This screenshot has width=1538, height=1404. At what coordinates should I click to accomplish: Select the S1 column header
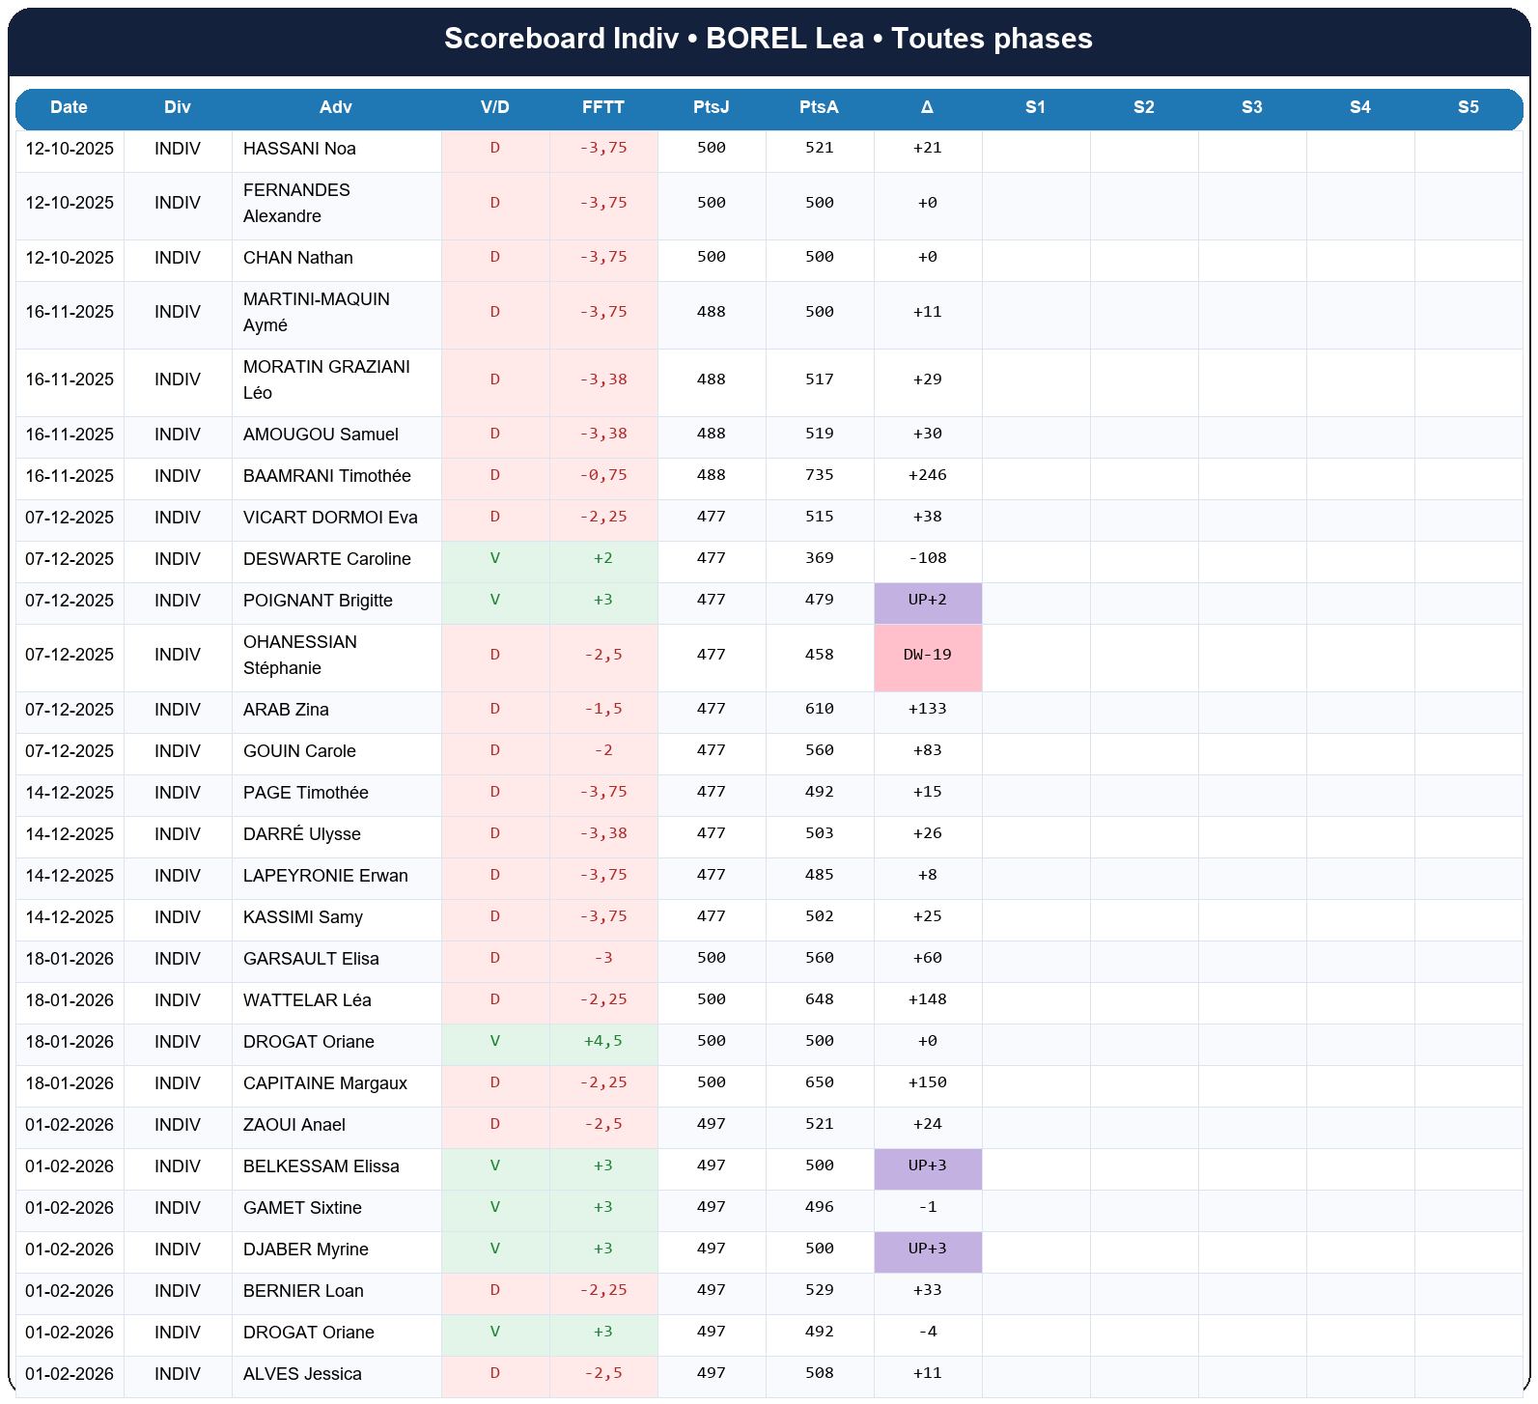click(x=1035, y=107)
